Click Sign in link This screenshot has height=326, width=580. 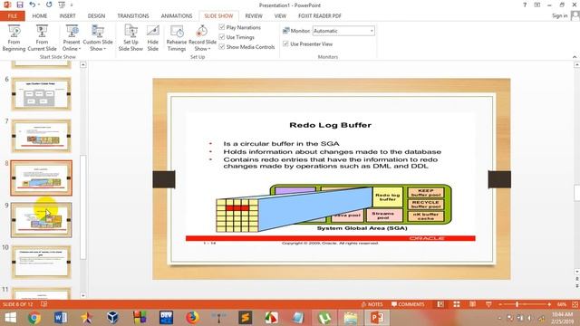560,15
